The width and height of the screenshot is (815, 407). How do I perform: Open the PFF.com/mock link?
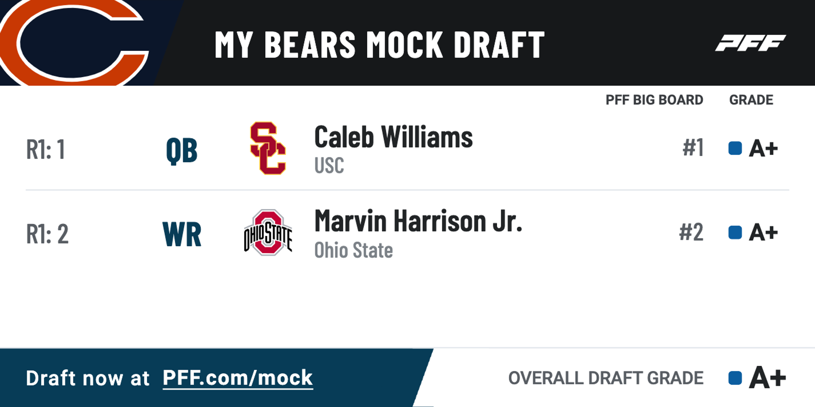(238, 378)
